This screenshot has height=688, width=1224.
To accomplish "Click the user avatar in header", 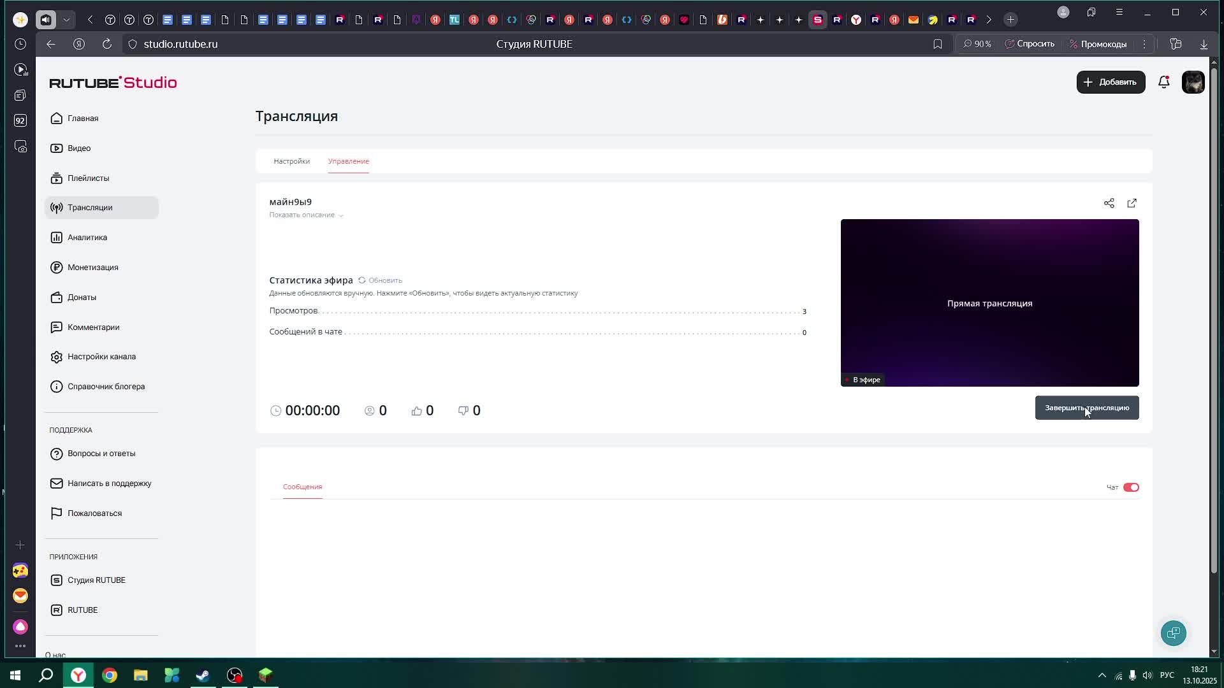I will coord(1193,82).
